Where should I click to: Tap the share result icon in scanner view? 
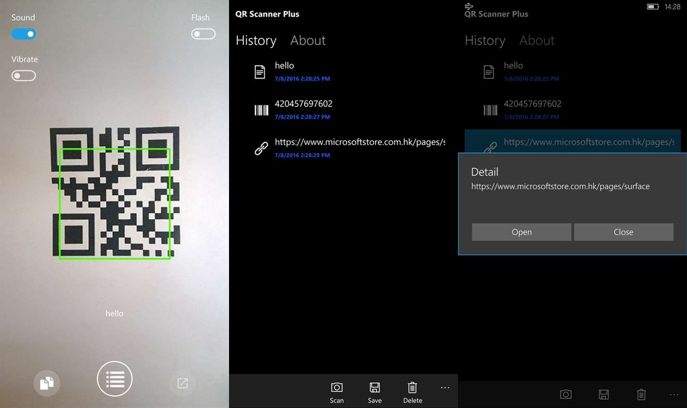click(182, 383)
